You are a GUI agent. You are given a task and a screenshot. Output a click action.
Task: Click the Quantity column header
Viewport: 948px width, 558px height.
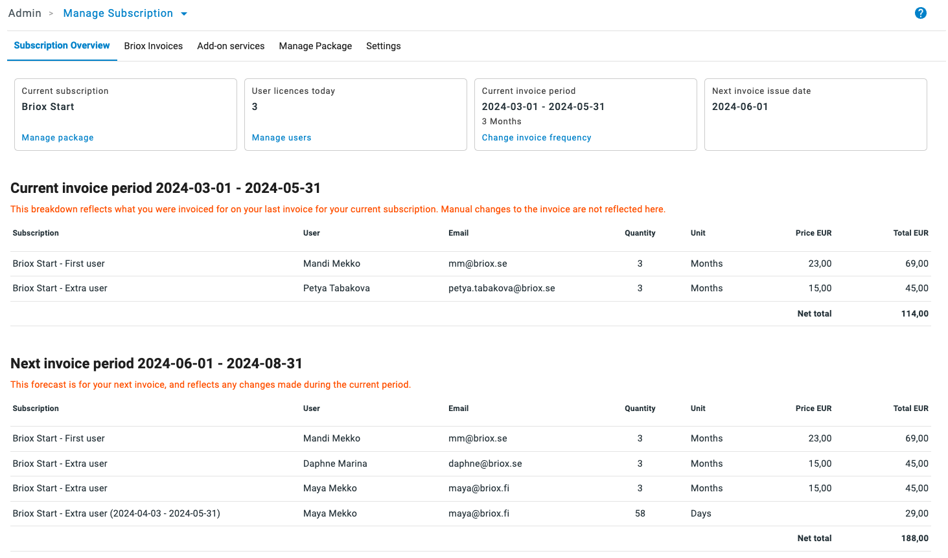click(640, 233)
